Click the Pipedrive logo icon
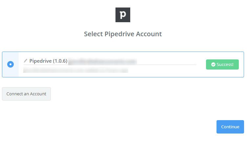This screenshot has height=142, width=248. (123, 15)
